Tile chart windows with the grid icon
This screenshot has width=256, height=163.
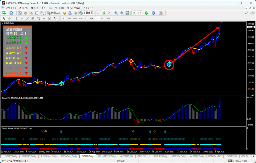(x=127, y=13)
